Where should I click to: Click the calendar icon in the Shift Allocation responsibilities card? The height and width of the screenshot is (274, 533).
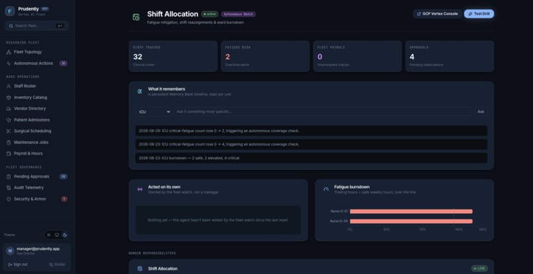[140, 269]
